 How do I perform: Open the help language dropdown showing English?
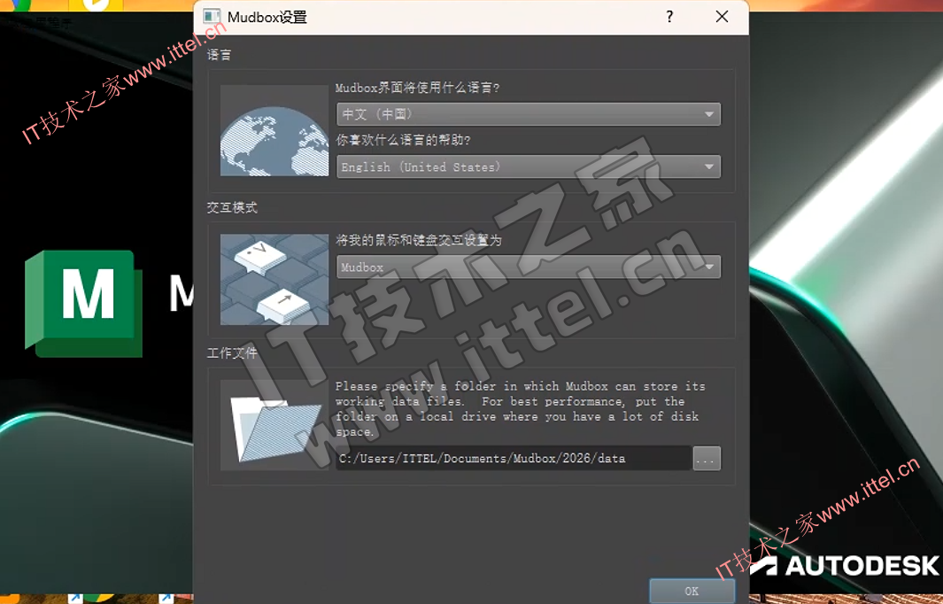coord(528,166)
